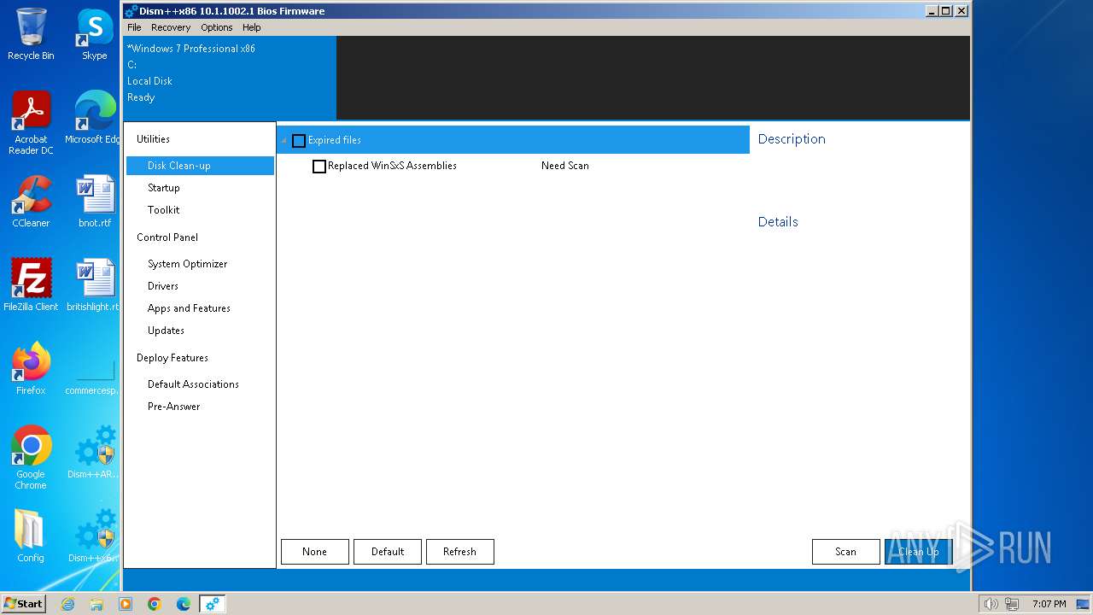Image resolution: width=1093 pixels, height=615 pixels.
Task: Open Pre-Answer section in sidebar
Action: click(200, 407)
